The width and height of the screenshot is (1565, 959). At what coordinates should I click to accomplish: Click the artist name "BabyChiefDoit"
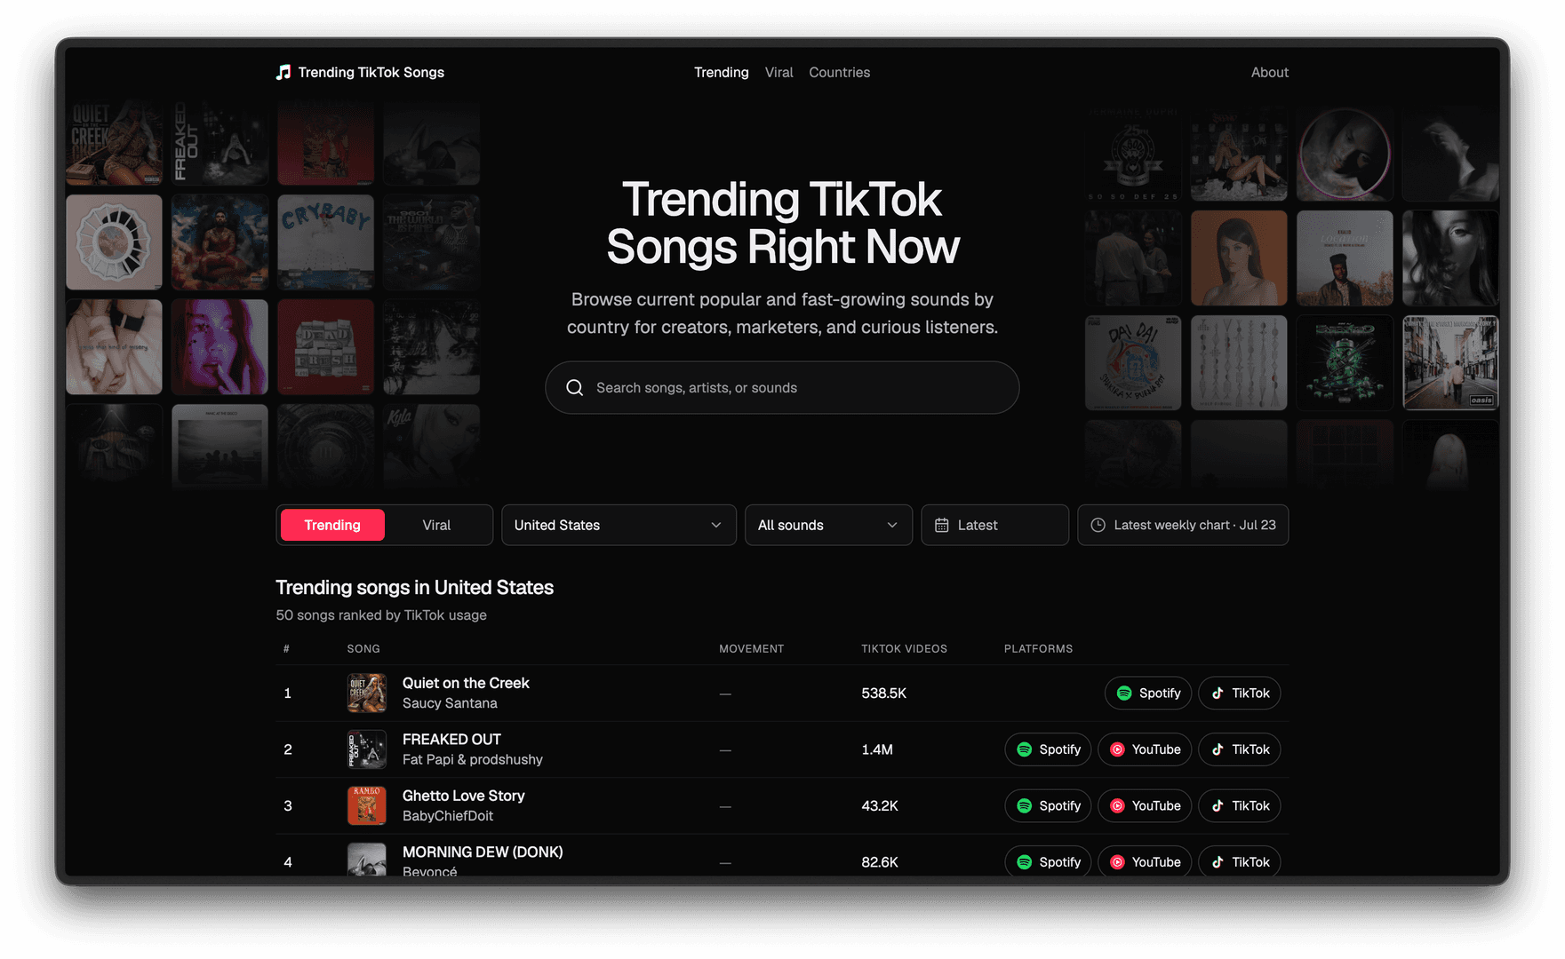(x=448, y=816)
